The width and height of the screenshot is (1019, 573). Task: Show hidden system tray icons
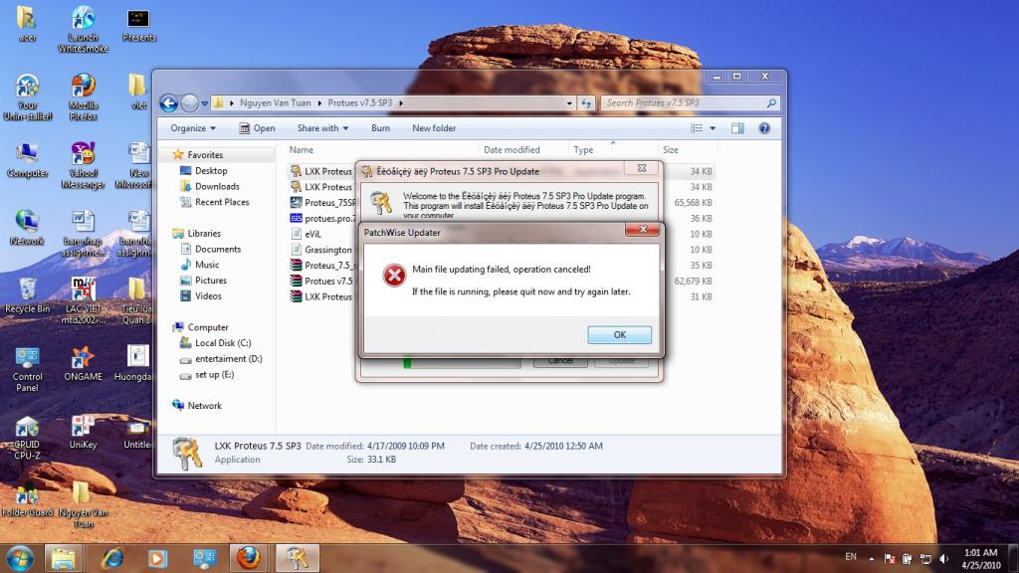871,559
